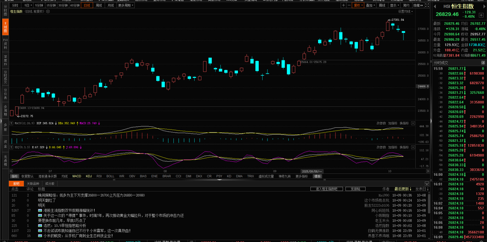
Task: Switch to the 关联品种 tab
Action: tap(32, 183)
